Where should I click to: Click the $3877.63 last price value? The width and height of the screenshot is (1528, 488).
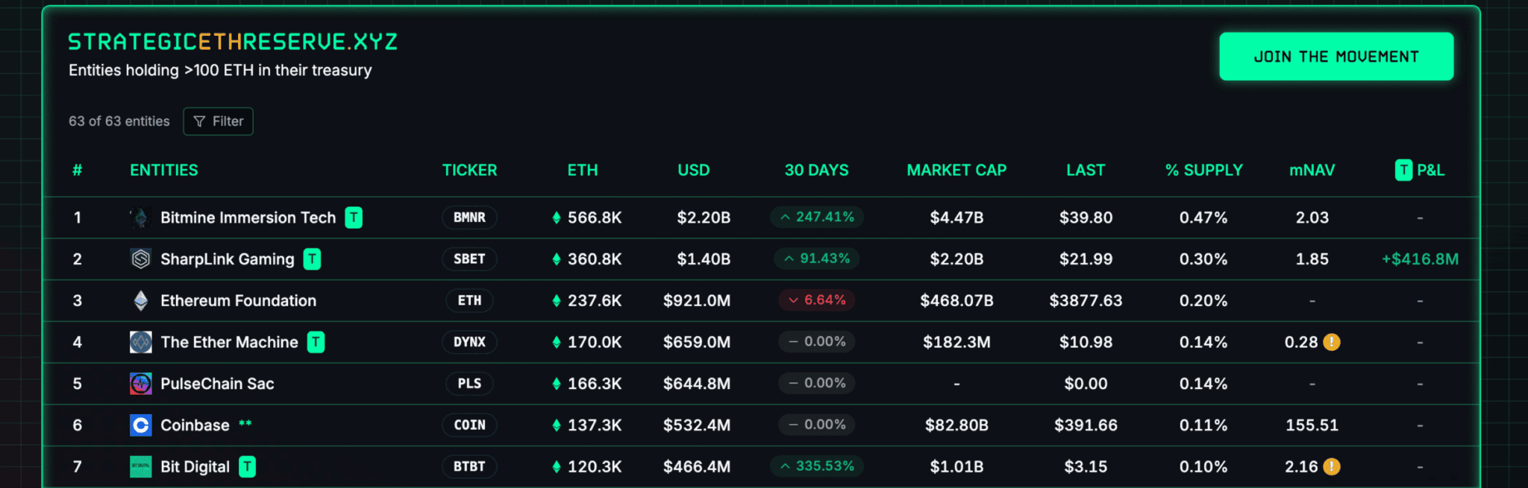pos(1086,301)
